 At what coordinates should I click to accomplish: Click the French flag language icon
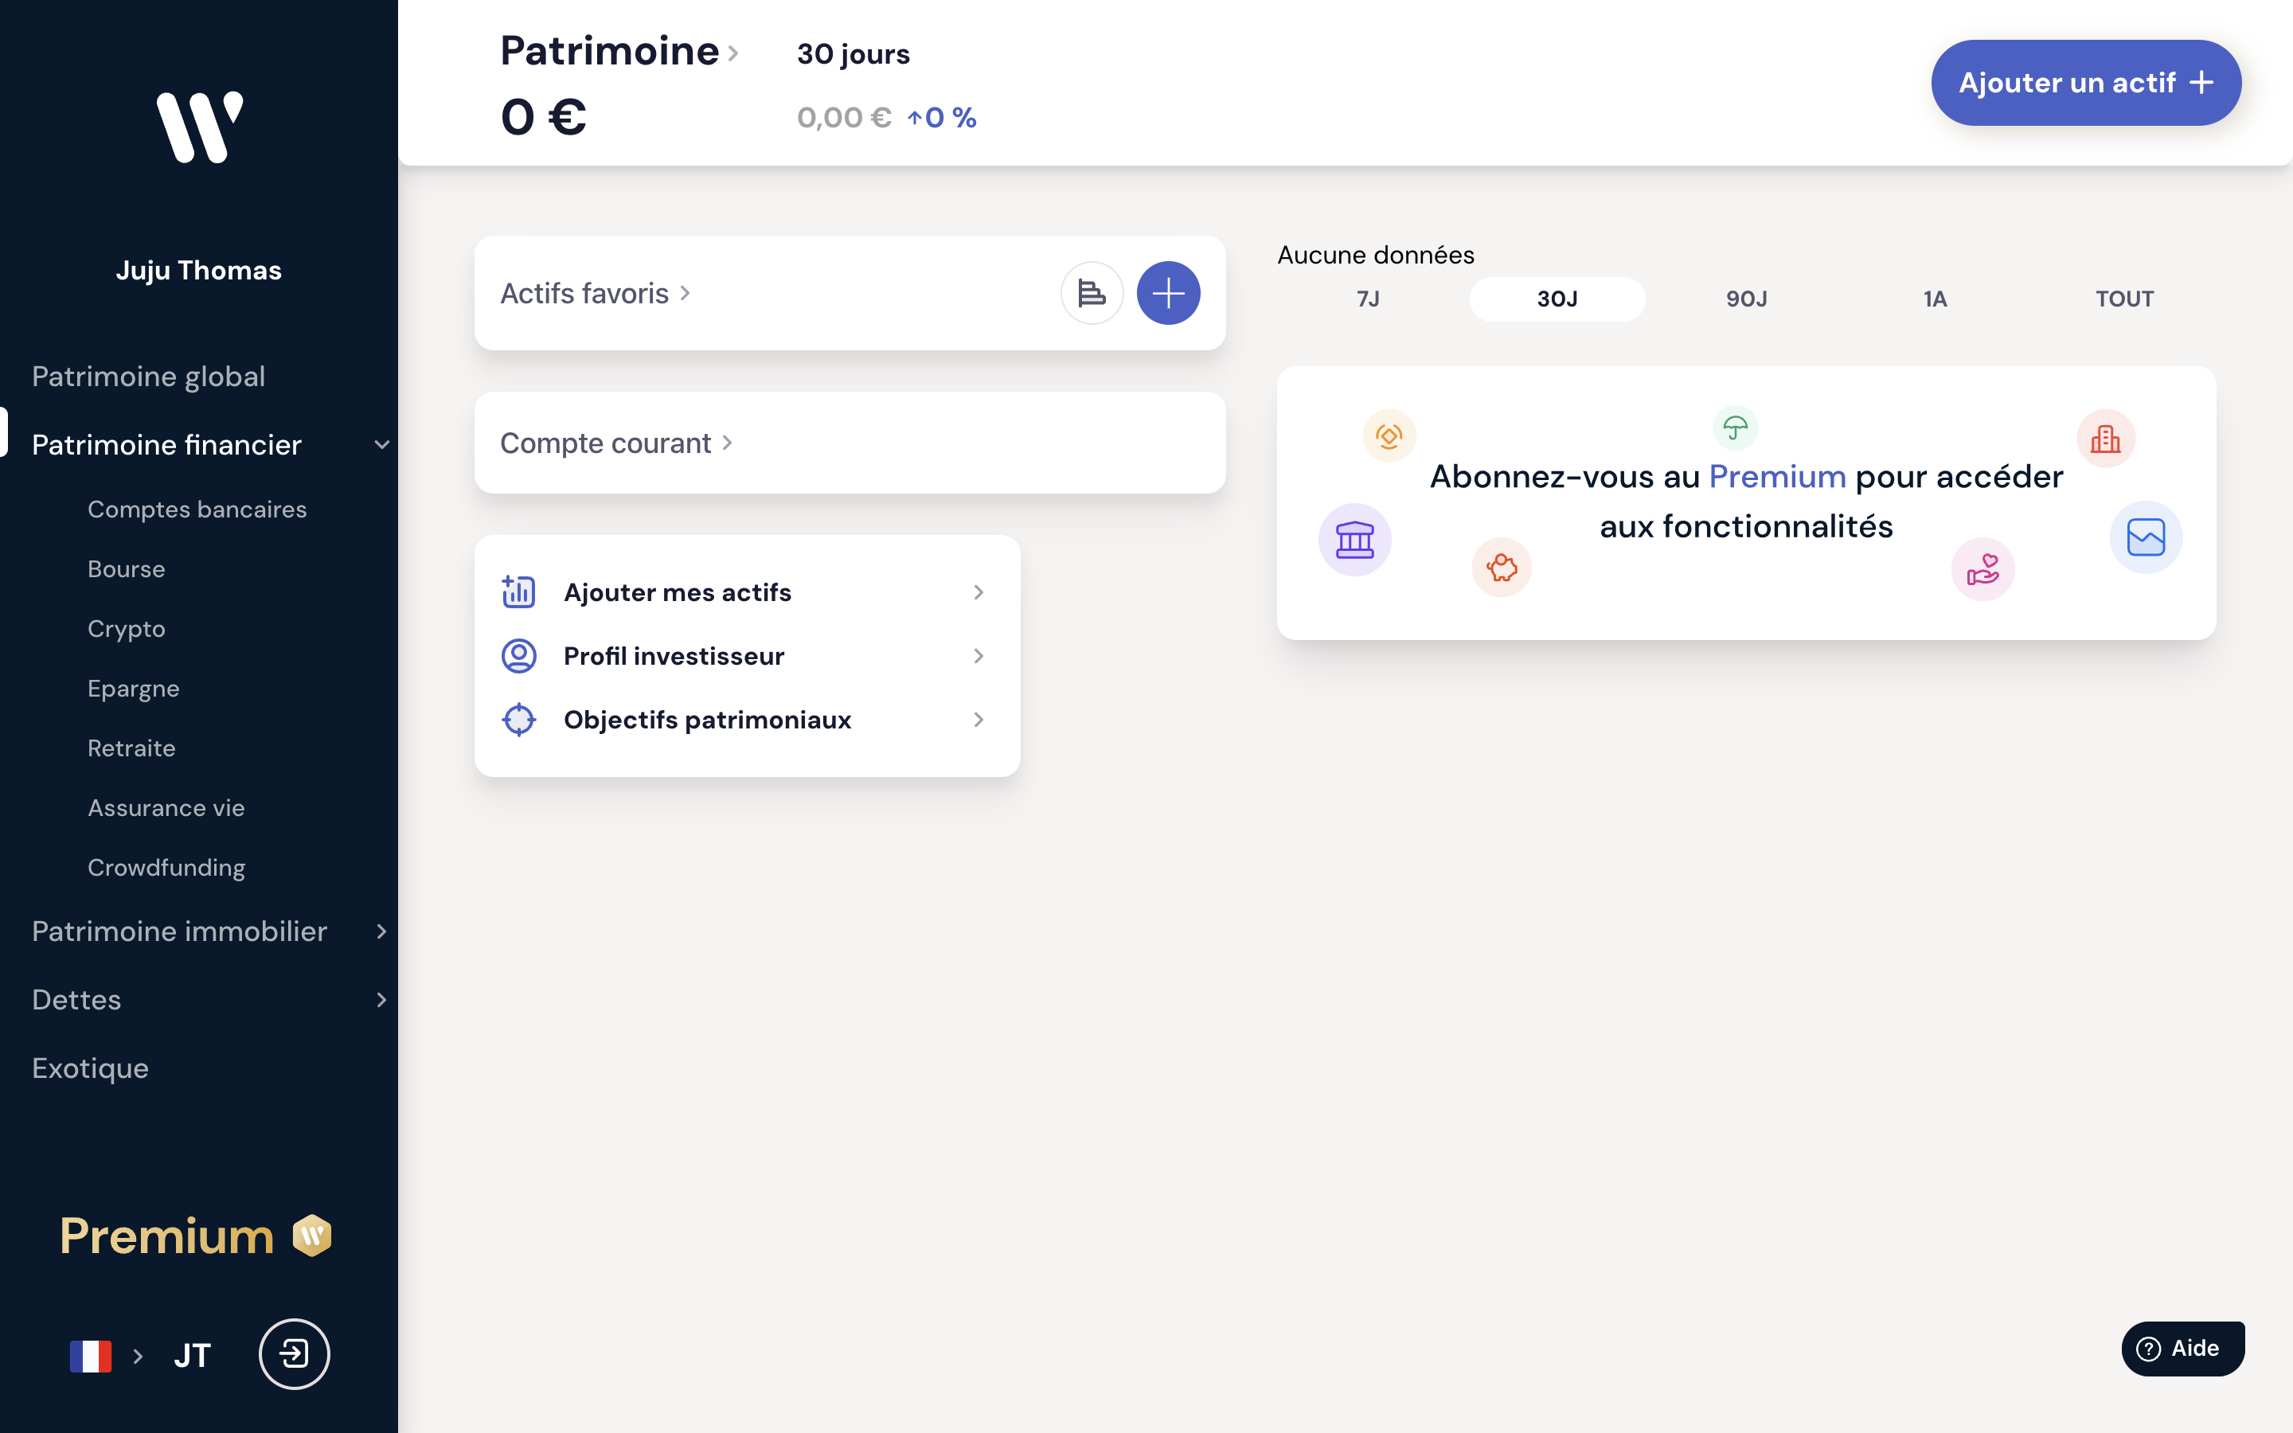91,1355
